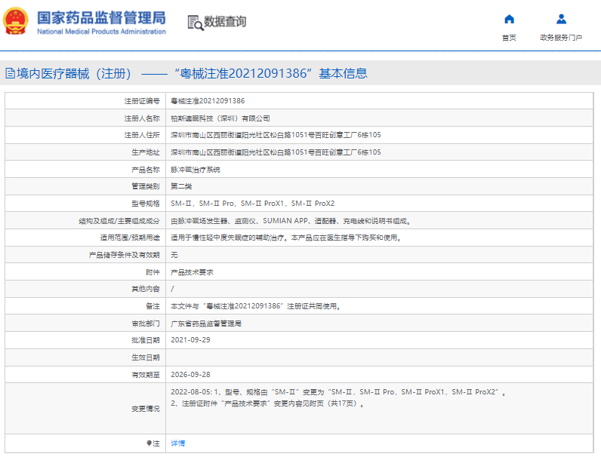Viewport: 601px width, 457px height.
Task: Click change line 2、注册证附件 共17页
Action: 267,403
